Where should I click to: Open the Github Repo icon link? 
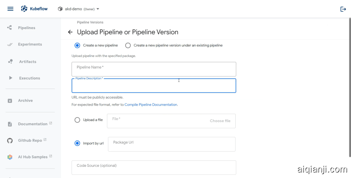click(x=10, y=140)
